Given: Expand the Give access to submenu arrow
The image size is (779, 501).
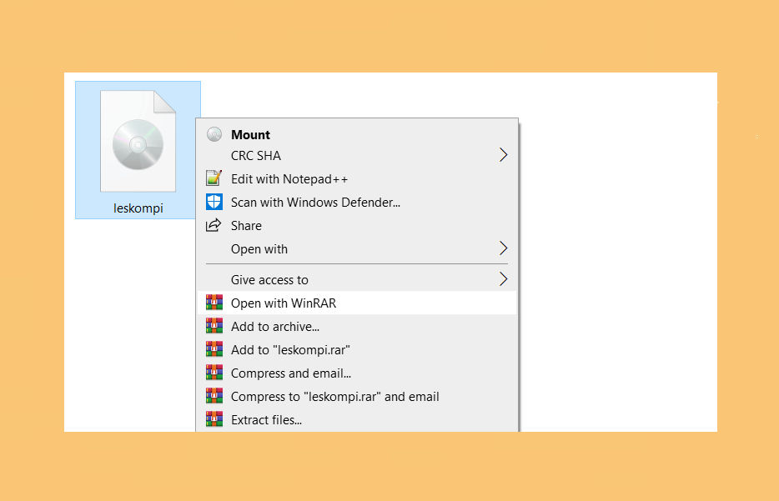Looking at the screenshot, I should 503,279.
